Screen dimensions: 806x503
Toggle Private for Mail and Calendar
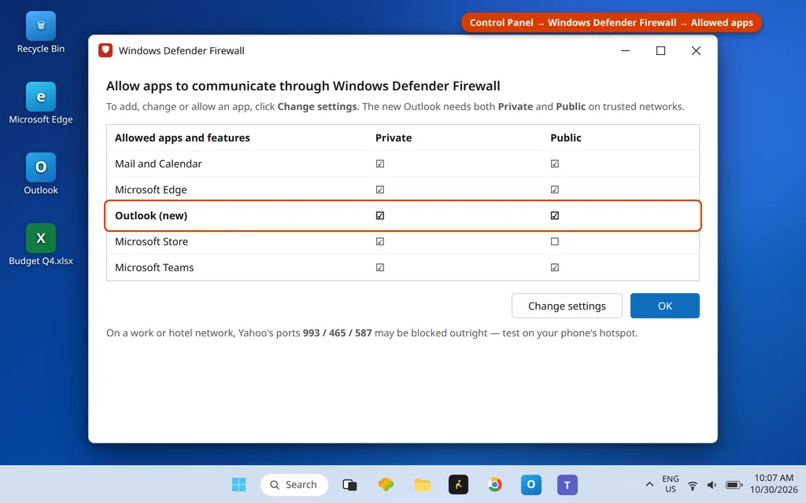point(380,163)
